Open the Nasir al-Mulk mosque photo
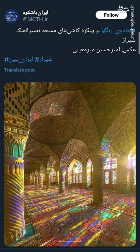The height and width of the screenshot is (252, 140). click(70, 164)
